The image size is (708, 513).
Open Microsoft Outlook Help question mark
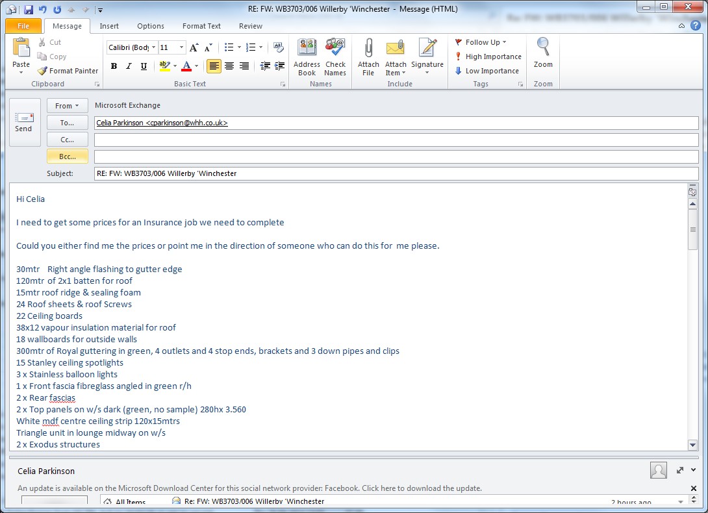(696, 26)
